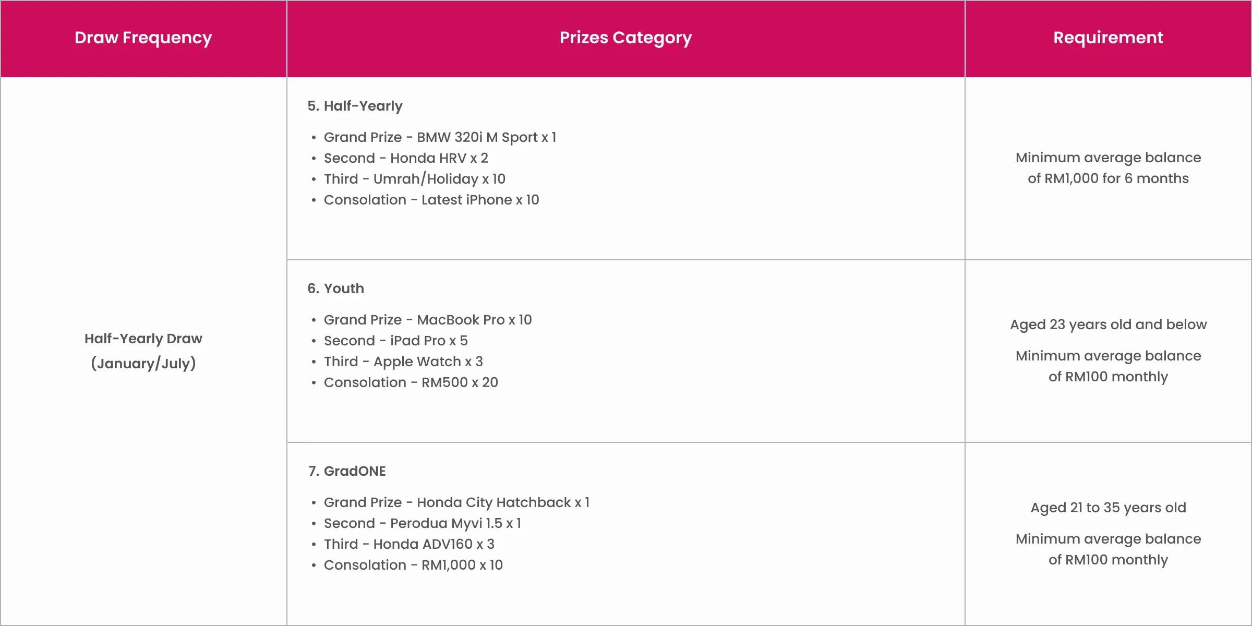Select the iPad Pro second prize entry

[x=395, y=341]
